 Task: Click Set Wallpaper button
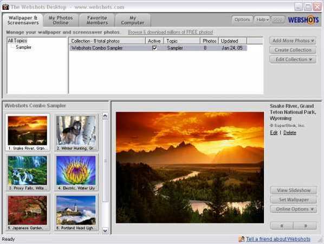click(294, 199)
